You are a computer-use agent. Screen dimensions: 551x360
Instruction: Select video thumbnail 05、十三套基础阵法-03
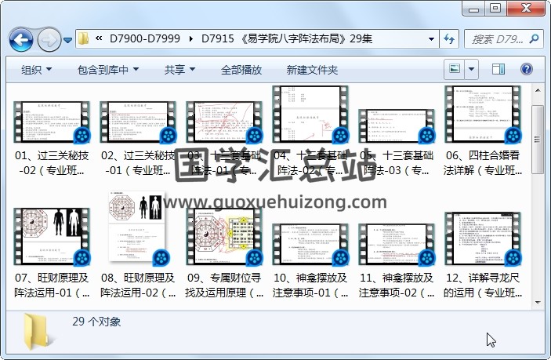(397, 126)
